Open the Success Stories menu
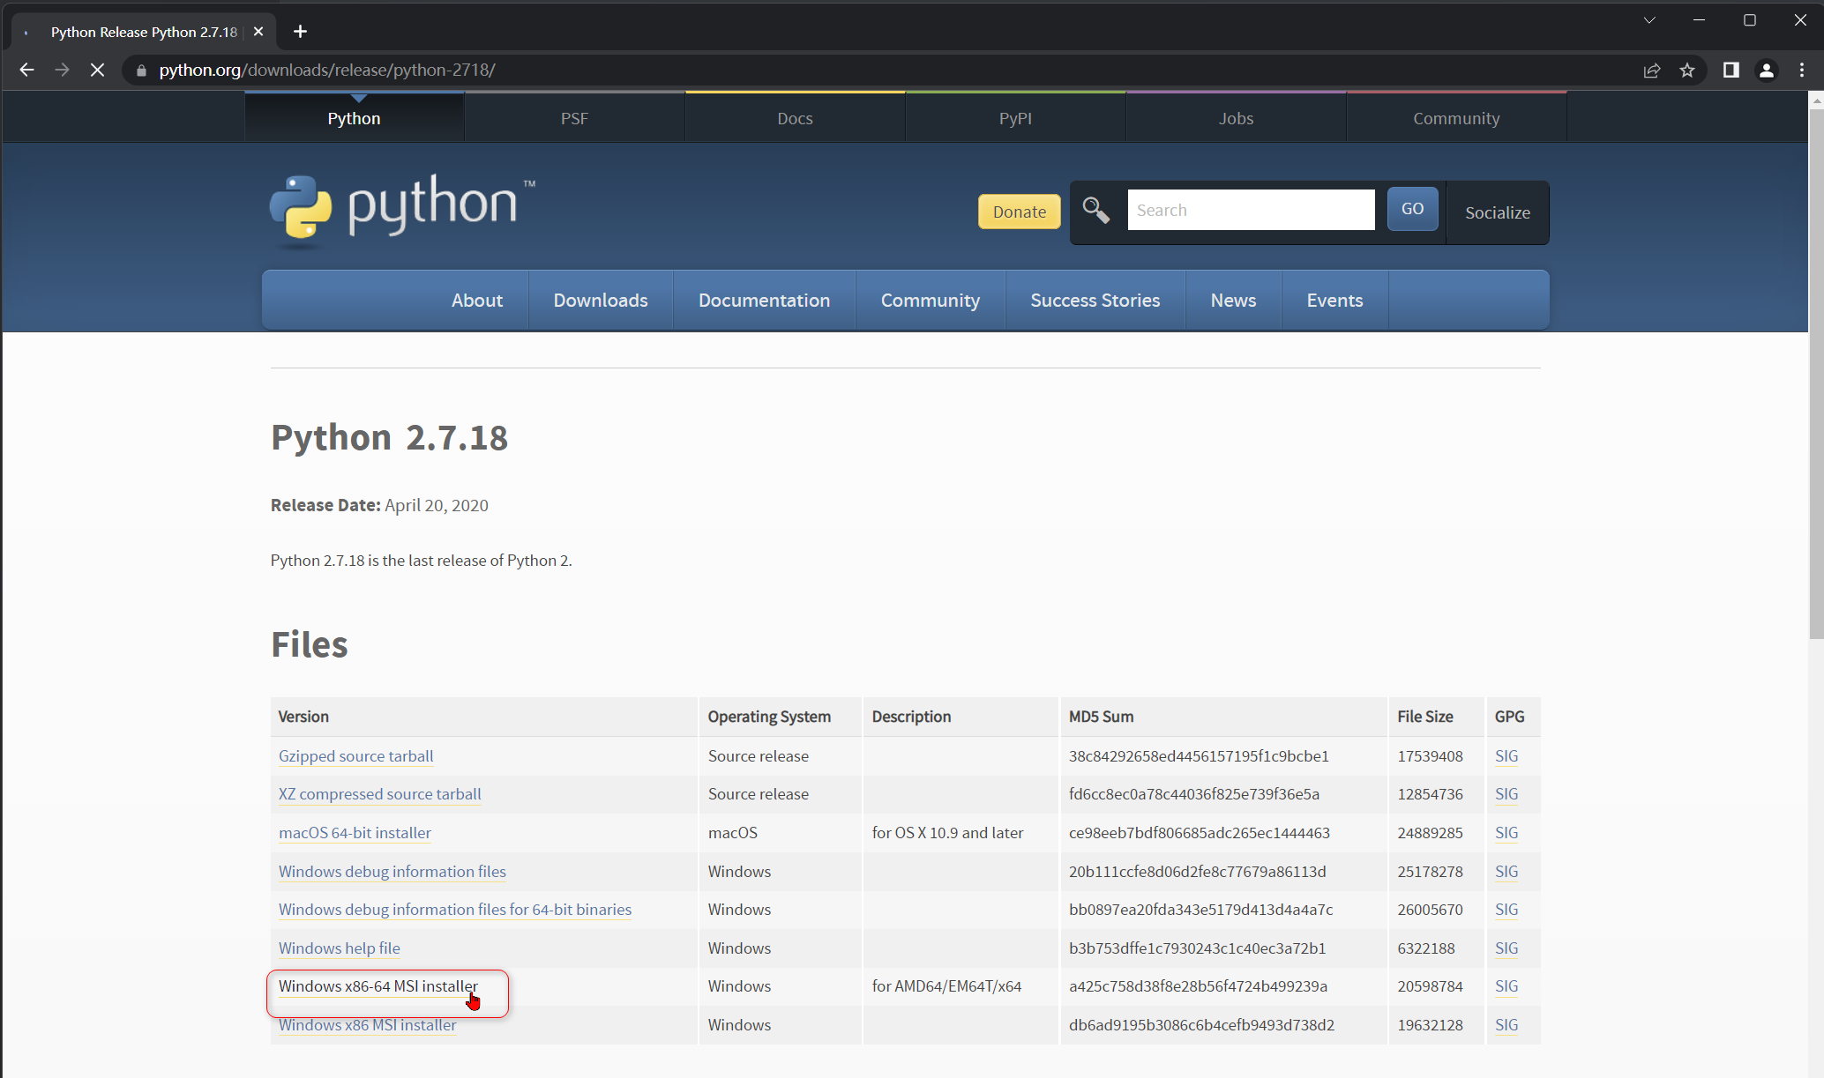Screen dimensions: 1824x1078 (1095, 300)
